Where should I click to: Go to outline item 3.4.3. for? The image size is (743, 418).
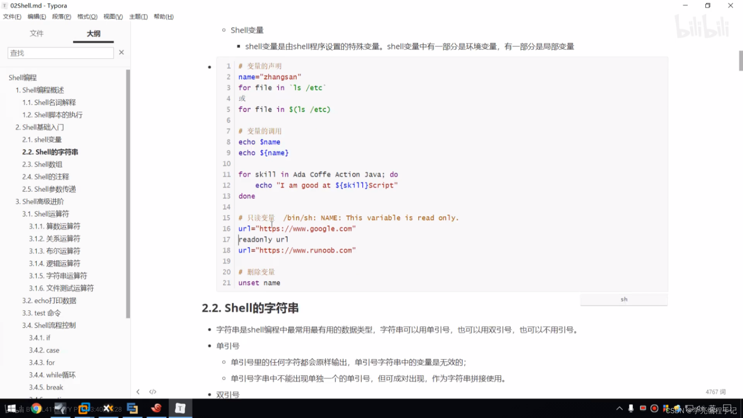point(42,362)
